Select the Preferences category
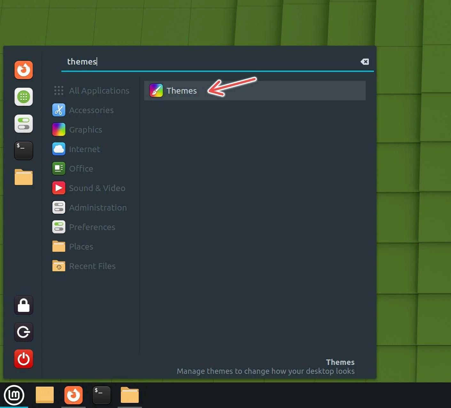This screenshot has height=408, width=451. [84, 227]
